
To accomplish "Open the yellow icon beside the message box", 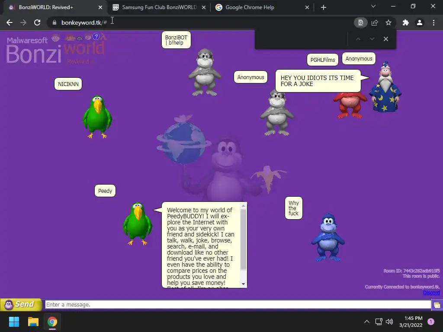I will [x=437, y=305].
